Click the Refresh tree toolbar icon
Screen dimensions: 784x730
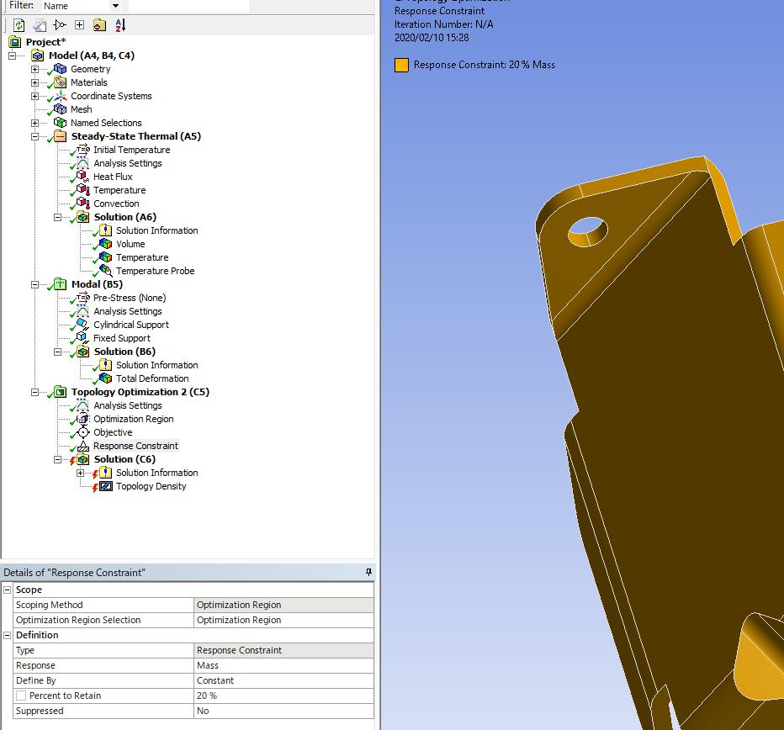pos(19,25)
